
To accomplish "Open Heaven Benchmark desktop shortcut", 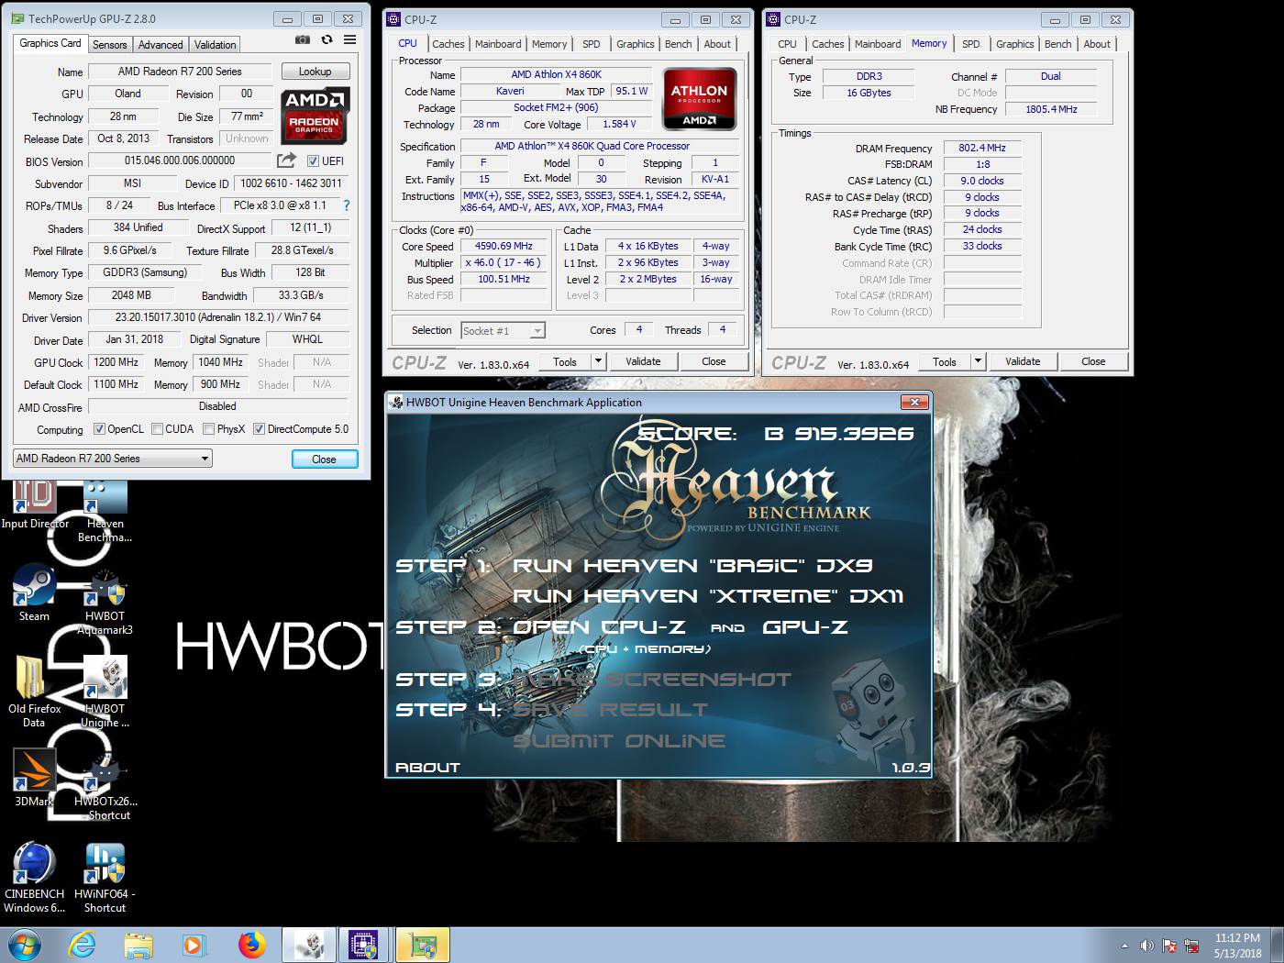I will pyautogui.click(x=105, y=510).
